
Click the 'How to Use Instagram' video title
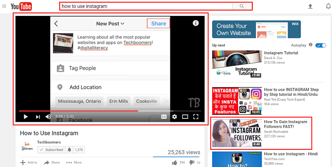49,133
